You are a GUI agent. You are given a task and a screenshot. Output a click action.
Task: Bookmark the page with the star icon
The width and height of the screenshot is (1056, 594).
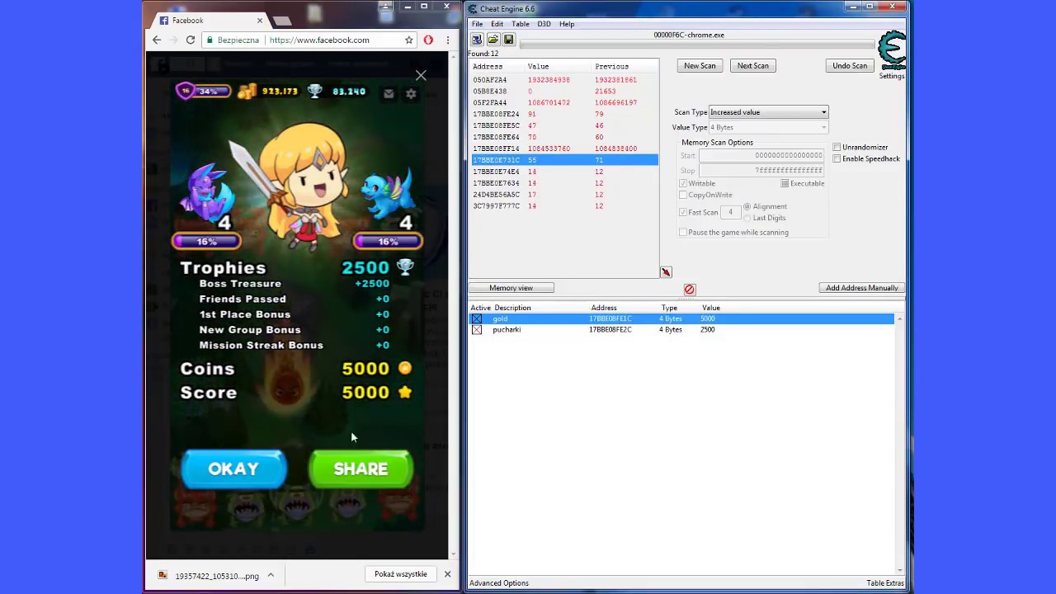(x=408, y=40)
